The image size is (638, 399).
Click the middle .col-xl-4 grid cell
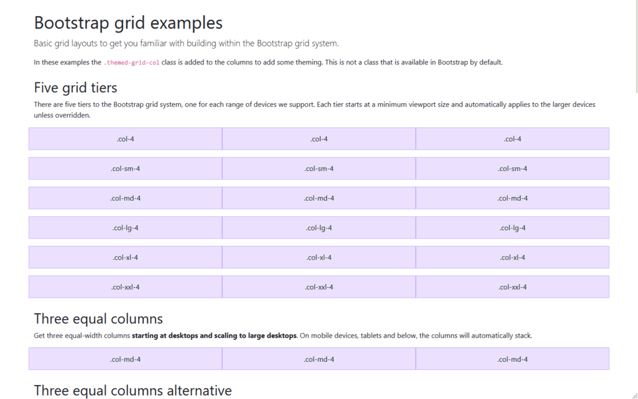click(319, 257)
